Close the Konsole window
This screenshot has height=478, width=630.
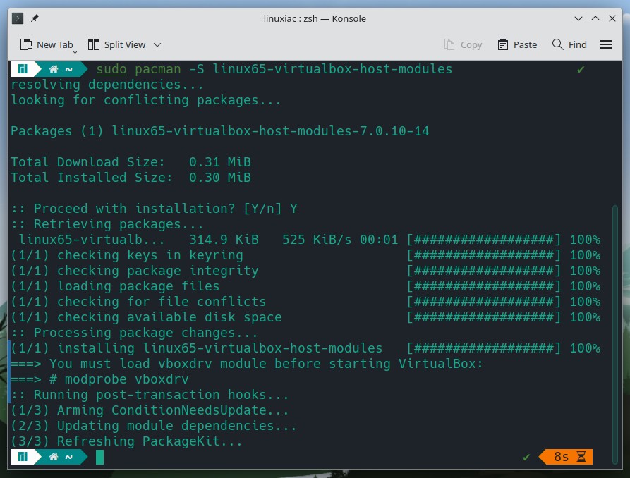click(x=612, y=18)
